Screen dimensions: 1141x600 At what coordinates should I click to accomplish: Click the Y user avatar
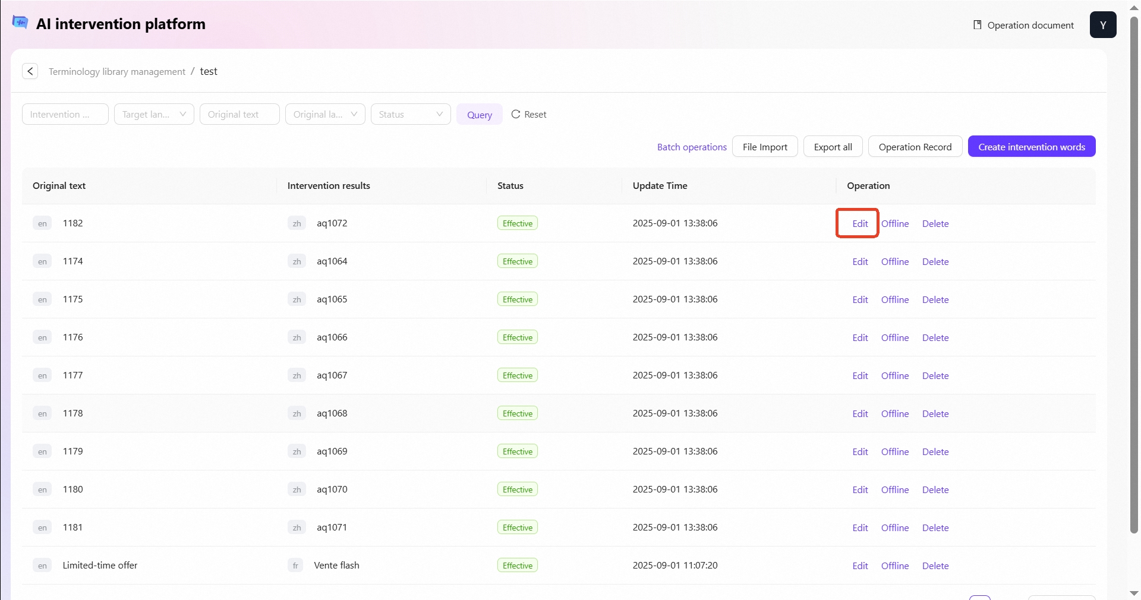click(x=1102, y=25)
